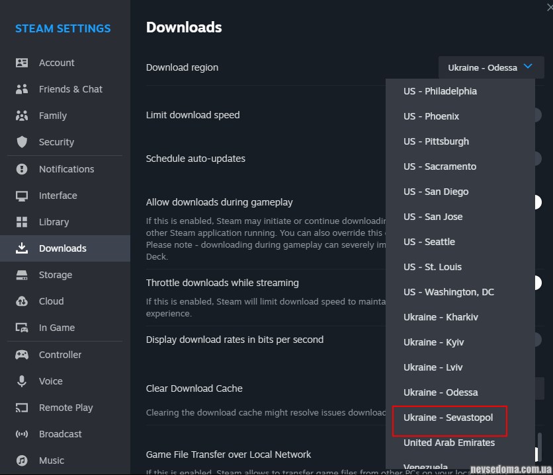This screenshot has width=553, height=475.
Task: Click the region list scrollbar thumb
Action: (x=540, y=447)
